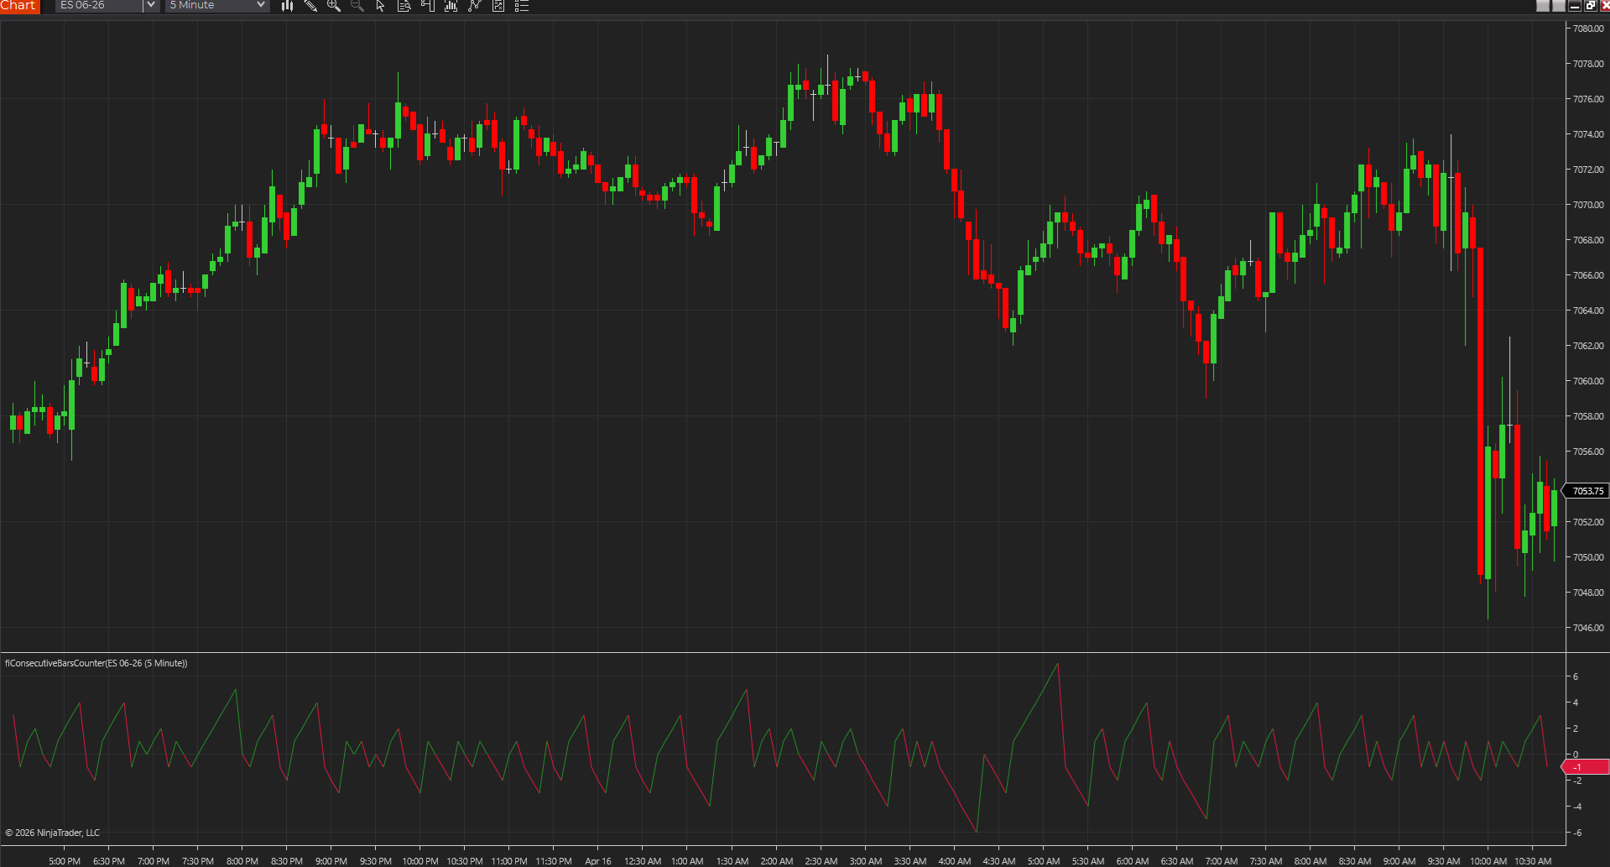Viewport: 1610px width, 867px height.
Task: Select the Zoom In magnifier tool
Action: click(334, 6)
